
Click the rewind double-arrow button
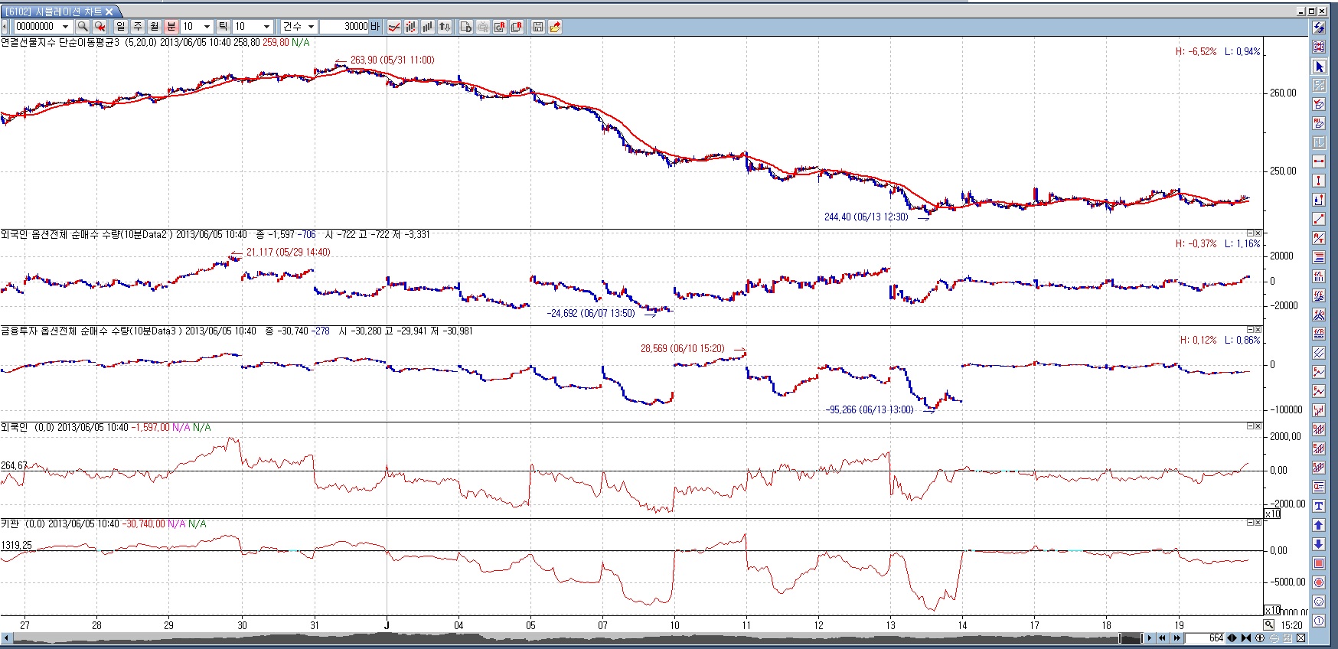1163,638
